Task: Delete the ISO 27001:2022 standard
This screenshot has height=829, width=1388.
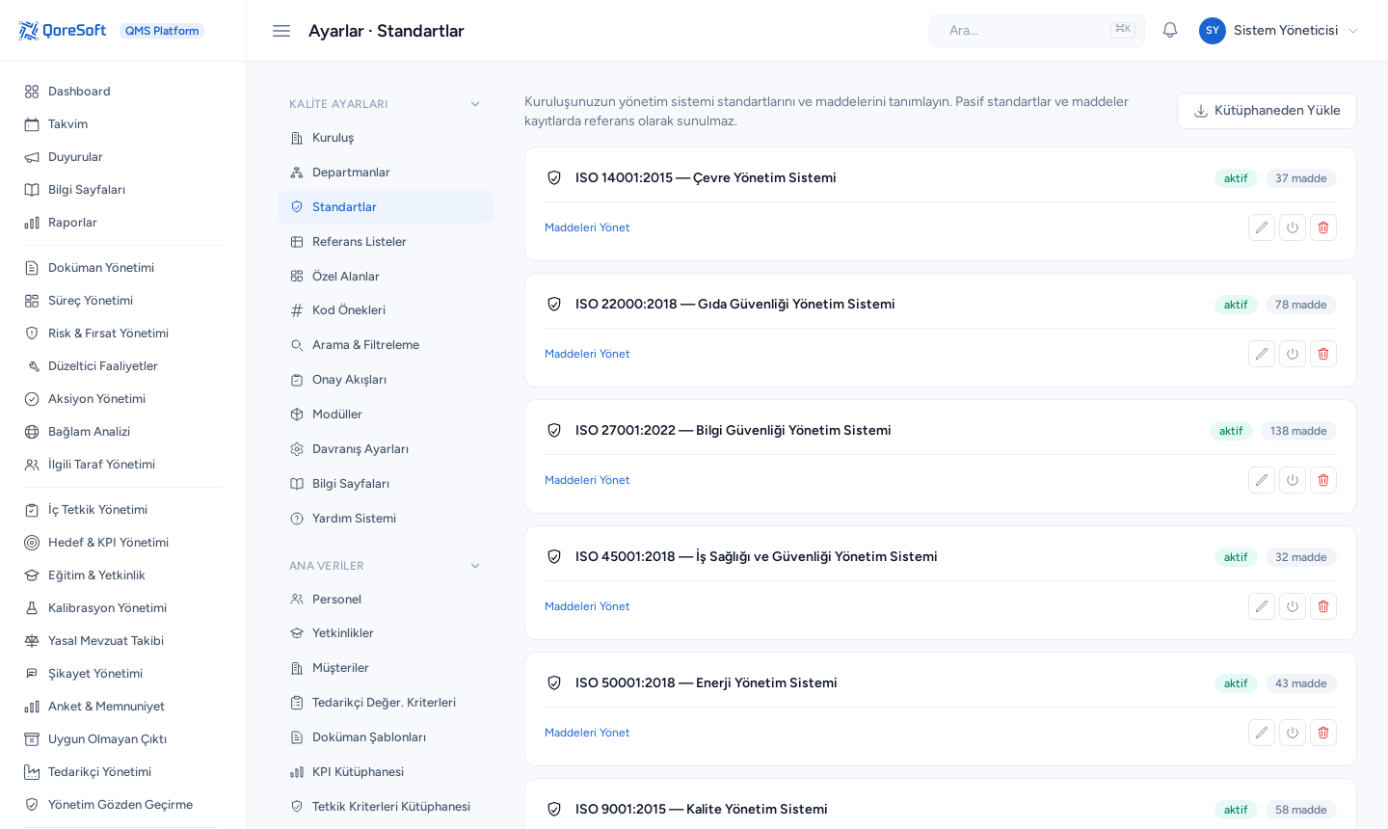Action: pyautogui.click(x=1323, y=480)
